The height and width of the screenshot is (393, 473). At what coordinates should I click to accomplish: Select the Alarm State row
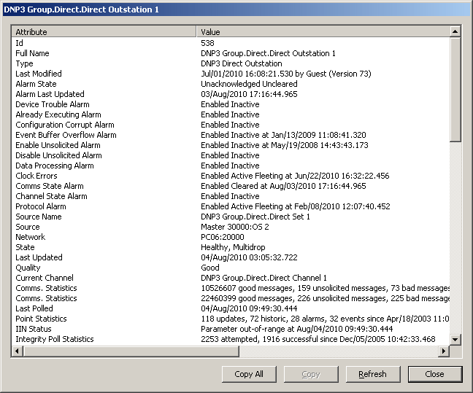(36, 84)
